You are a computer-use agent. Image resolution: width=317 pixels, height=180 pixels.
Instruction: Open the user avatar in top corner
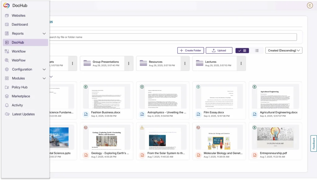pyautogui.click(x=309, y=5)
